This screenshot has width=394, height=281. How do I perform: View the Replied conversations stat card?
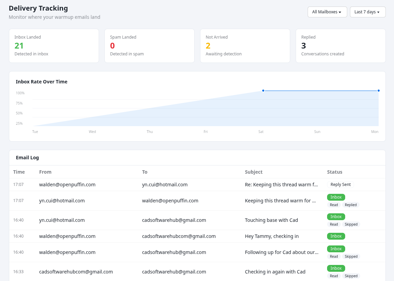point(340,45)
